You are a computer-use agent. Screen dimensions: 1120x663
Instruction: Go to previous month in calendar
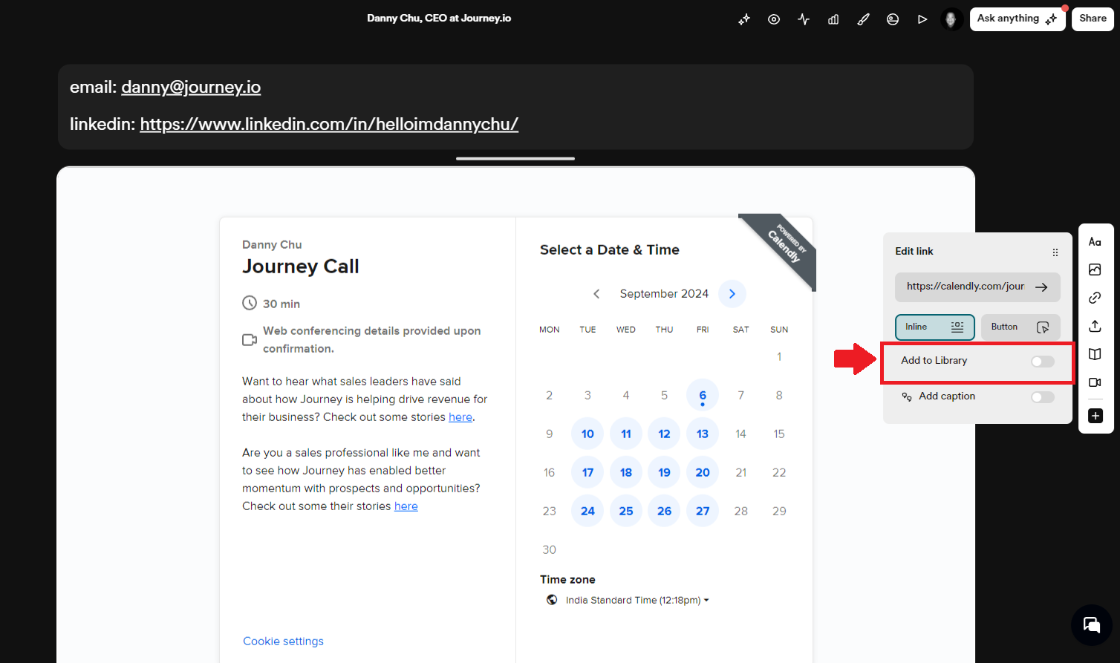coord(596,294)
